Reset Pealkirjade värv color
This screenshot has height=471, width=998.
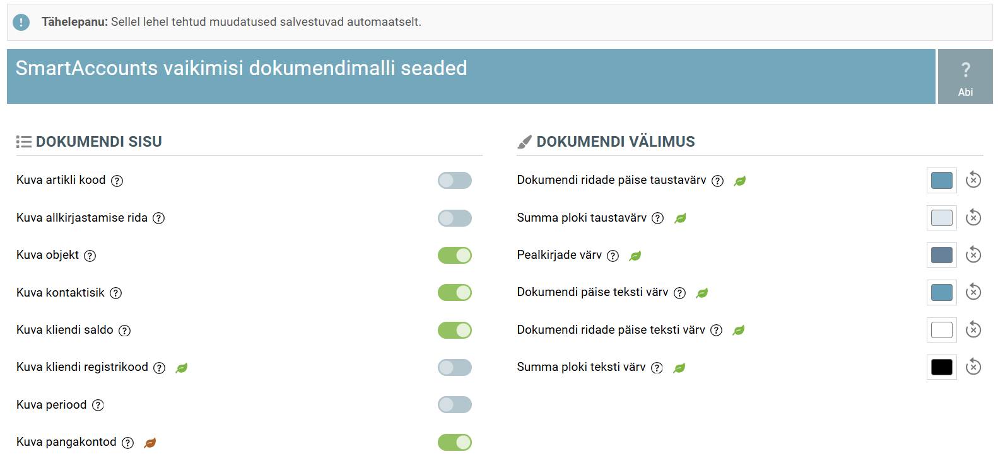[x=973, y=254]
